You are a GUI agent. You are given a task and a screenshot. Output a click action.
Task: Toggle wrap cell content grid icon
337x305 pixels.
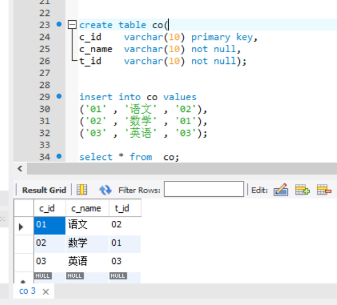point(82,190)
